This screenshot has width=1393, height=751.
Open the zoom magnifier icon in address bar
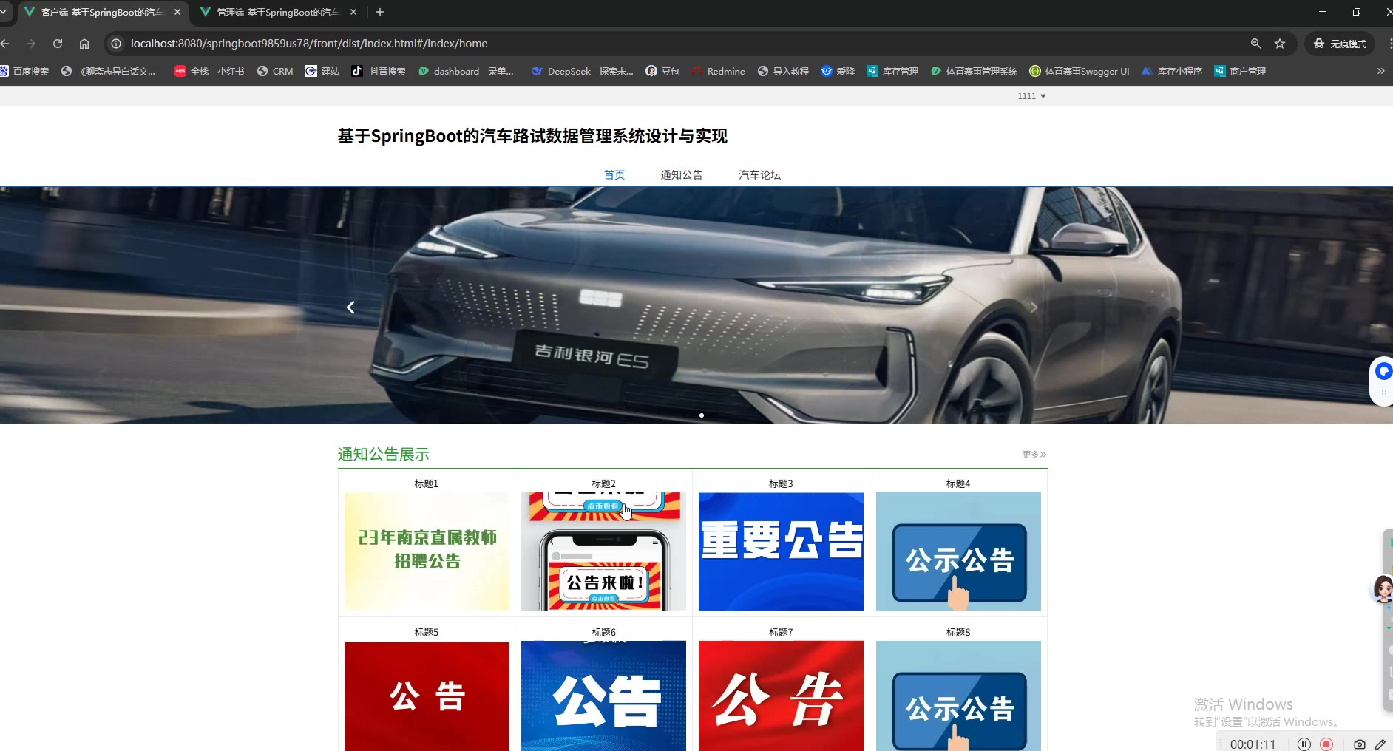click(x=1255, y=44)
